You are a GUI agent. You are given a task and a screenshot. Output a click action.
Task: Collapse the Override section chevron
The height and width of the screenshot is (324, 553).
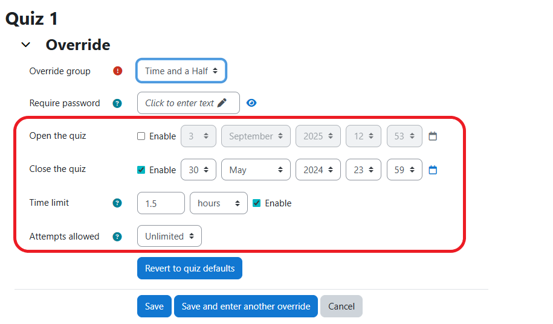tap(25, 45)
